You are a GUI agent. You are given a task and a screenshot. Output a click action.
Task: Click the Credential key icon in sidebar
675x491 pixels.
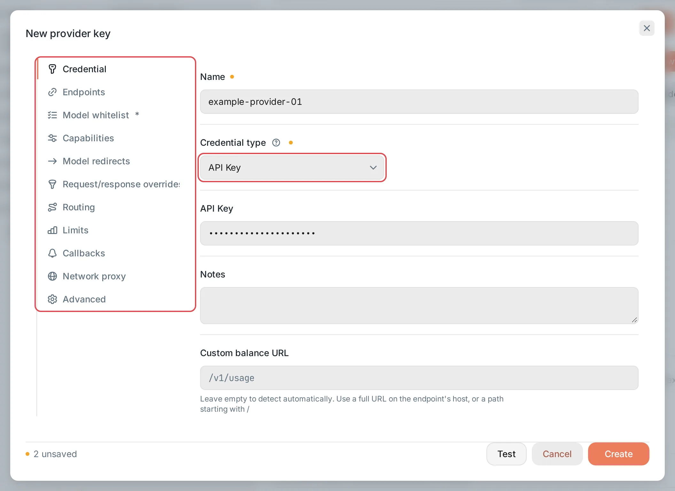point(52,69)
